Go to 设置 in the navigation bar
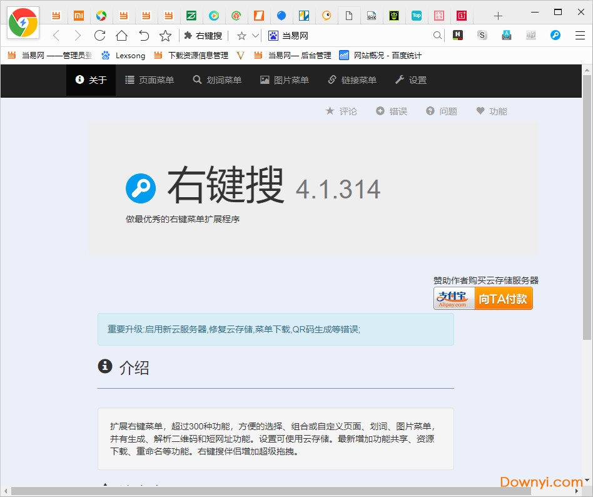 coord(411,80)
